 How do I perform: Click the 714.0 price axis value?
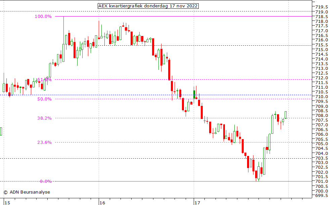322,59
